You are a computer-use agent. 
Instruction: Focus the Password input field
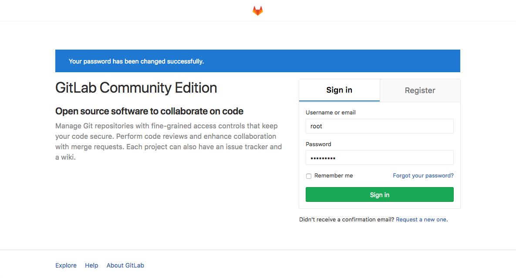tap(379, 157)
